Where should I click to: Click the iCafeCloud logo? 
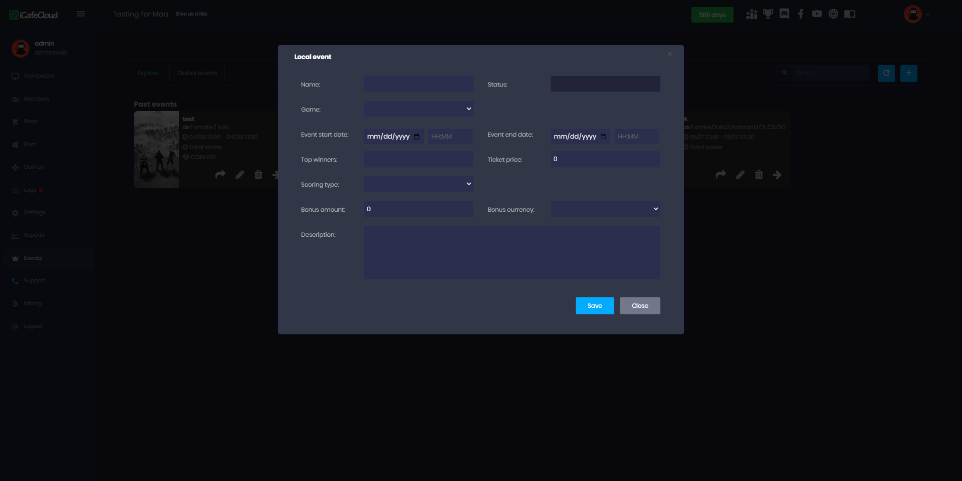(34, 15)
